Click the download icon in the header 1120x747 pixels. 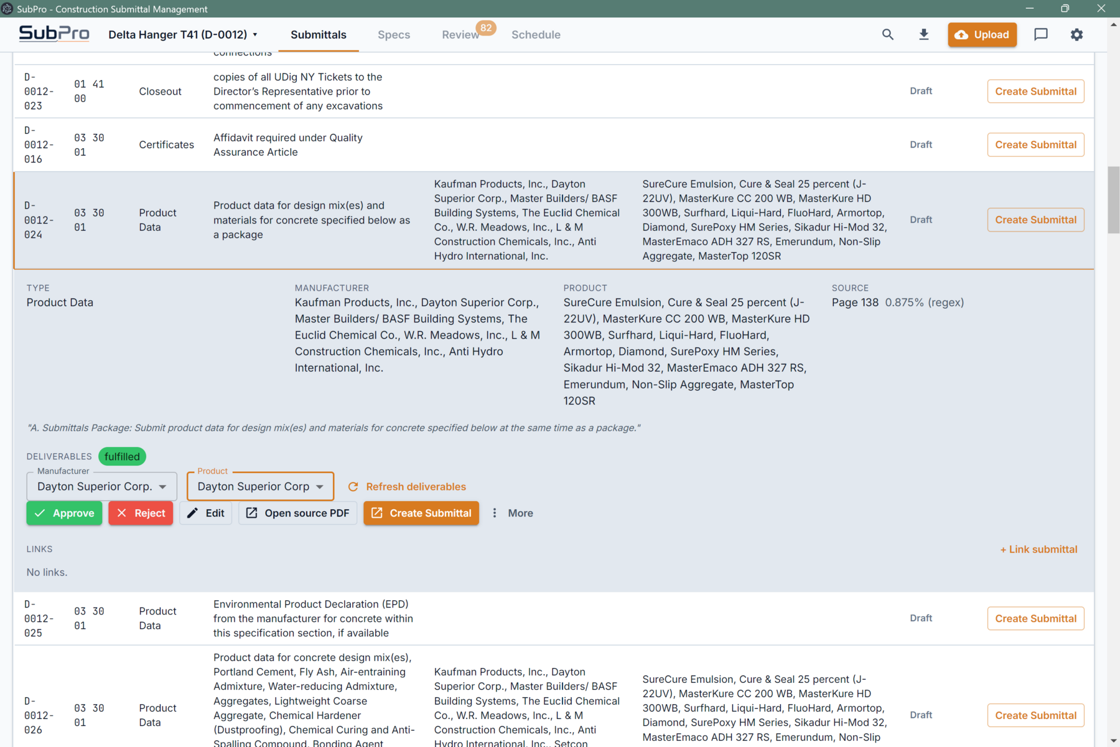(x=924, y=35)
